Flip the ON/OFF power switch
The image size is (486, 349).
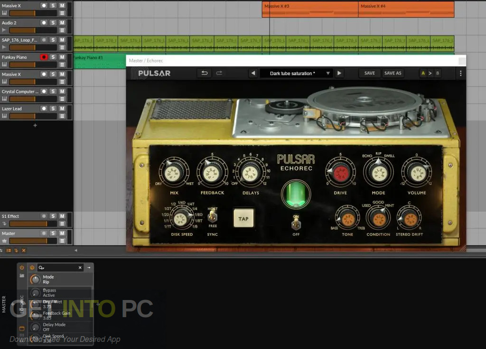(296, 223)
